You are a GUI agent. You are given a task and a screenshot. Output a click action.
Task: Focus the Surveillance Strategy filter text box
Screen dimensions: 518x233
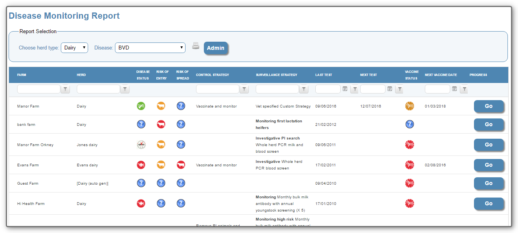(278, 89)
